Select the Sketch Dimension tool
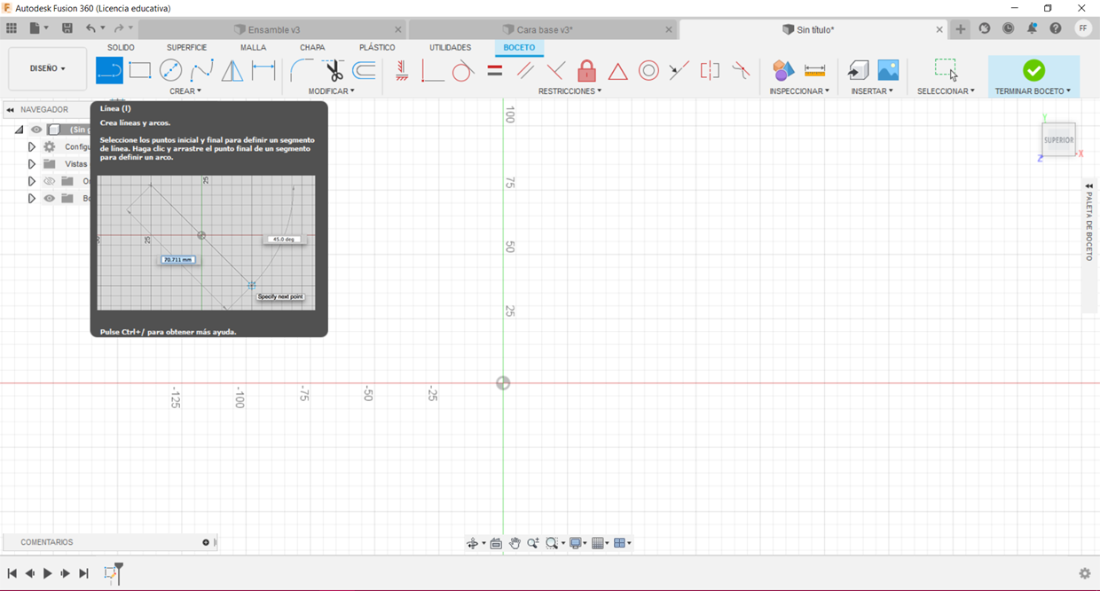This screenshot has width=1100, height=591. tap(263, 70)
